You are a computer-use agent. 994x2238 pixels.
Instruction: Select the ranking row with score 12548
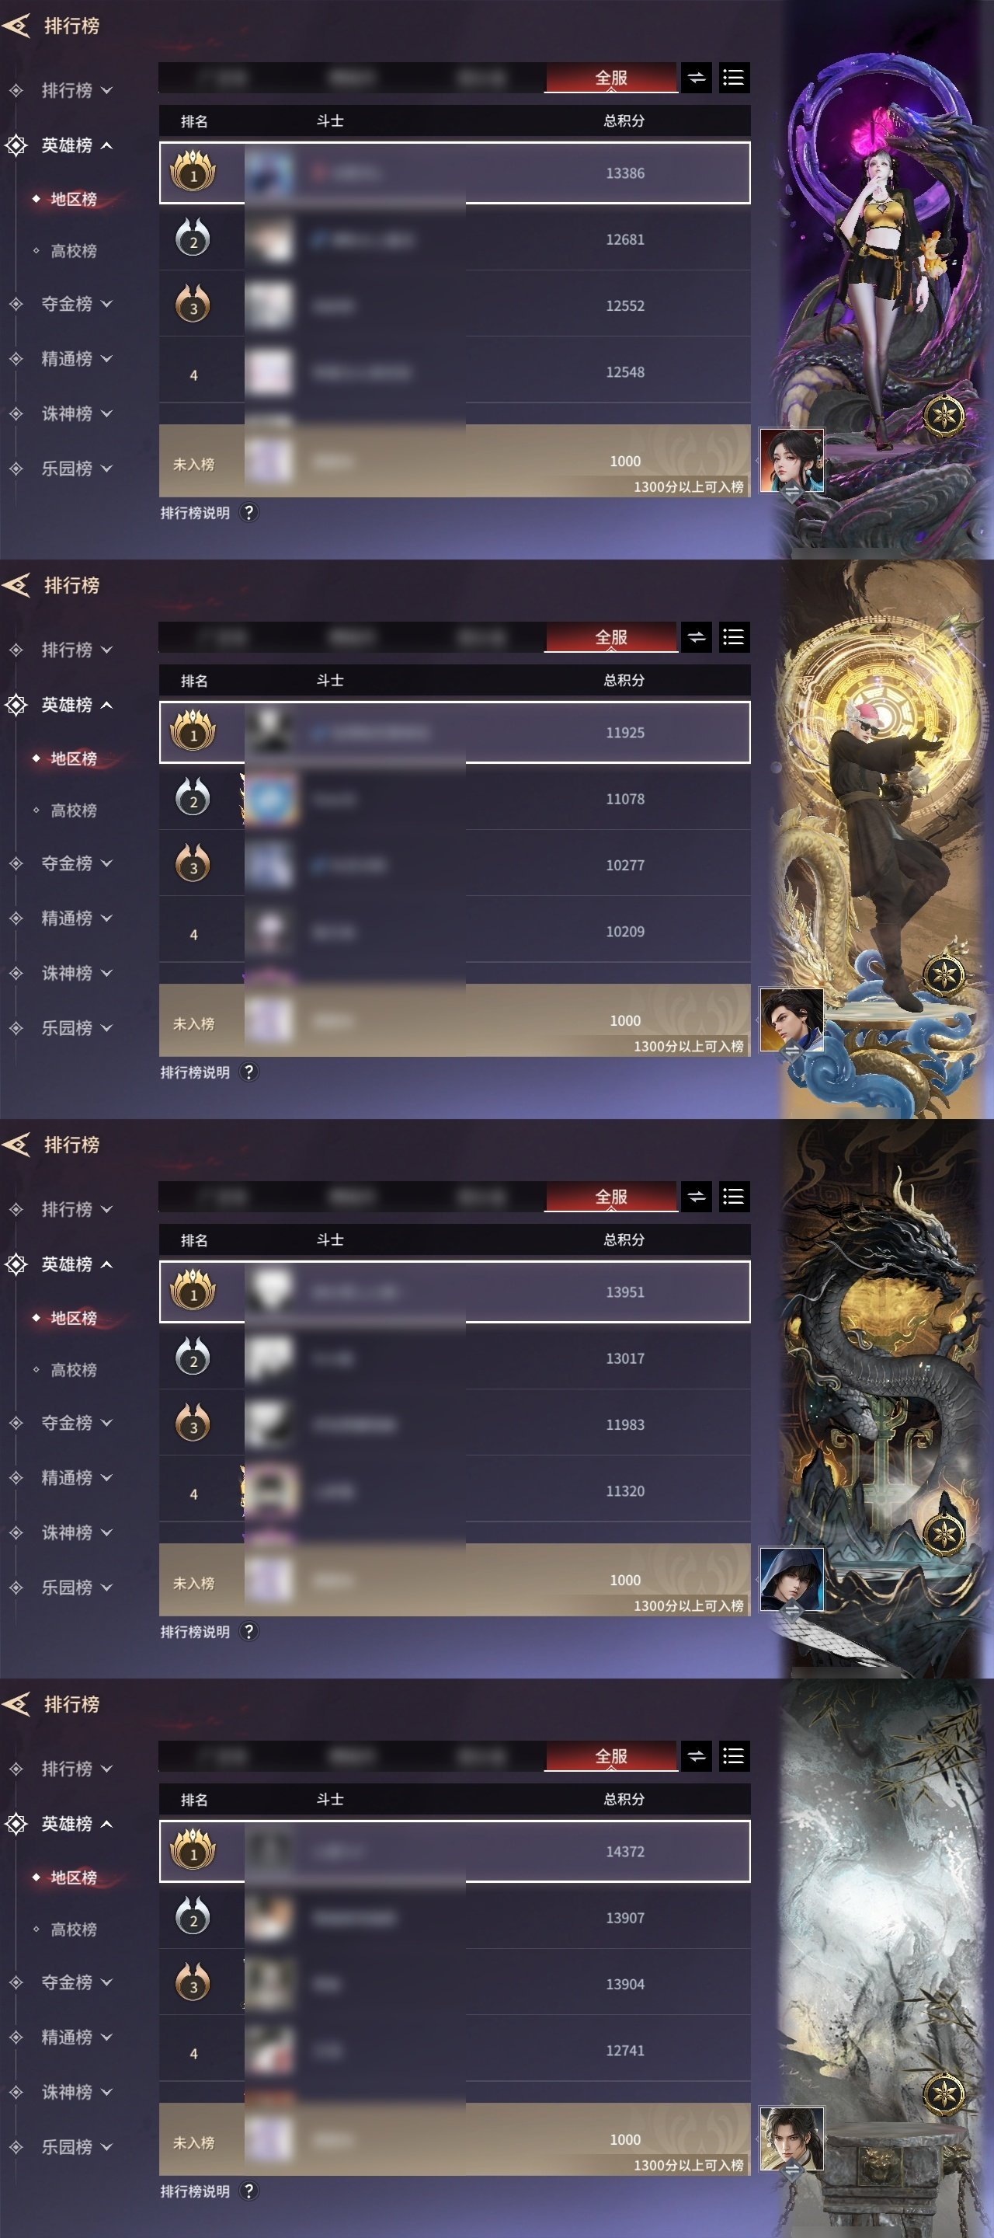454,372
